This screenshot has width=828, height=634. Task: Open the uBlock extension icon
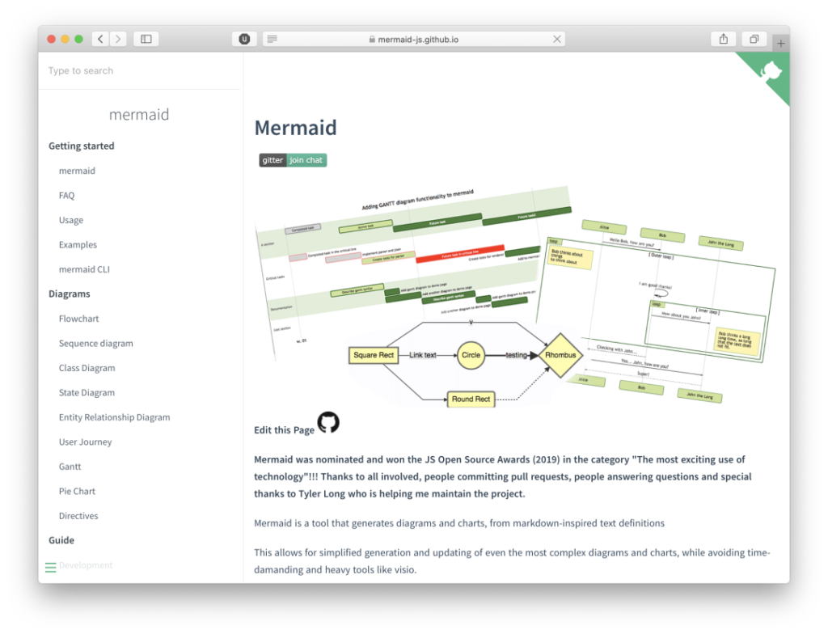tap(244, 39)
